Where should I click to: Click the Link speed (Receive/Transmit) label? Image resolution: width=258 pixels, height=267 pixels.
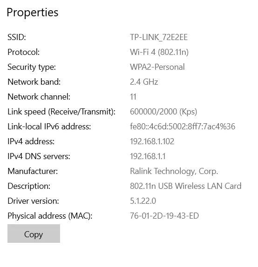(61, 112)
